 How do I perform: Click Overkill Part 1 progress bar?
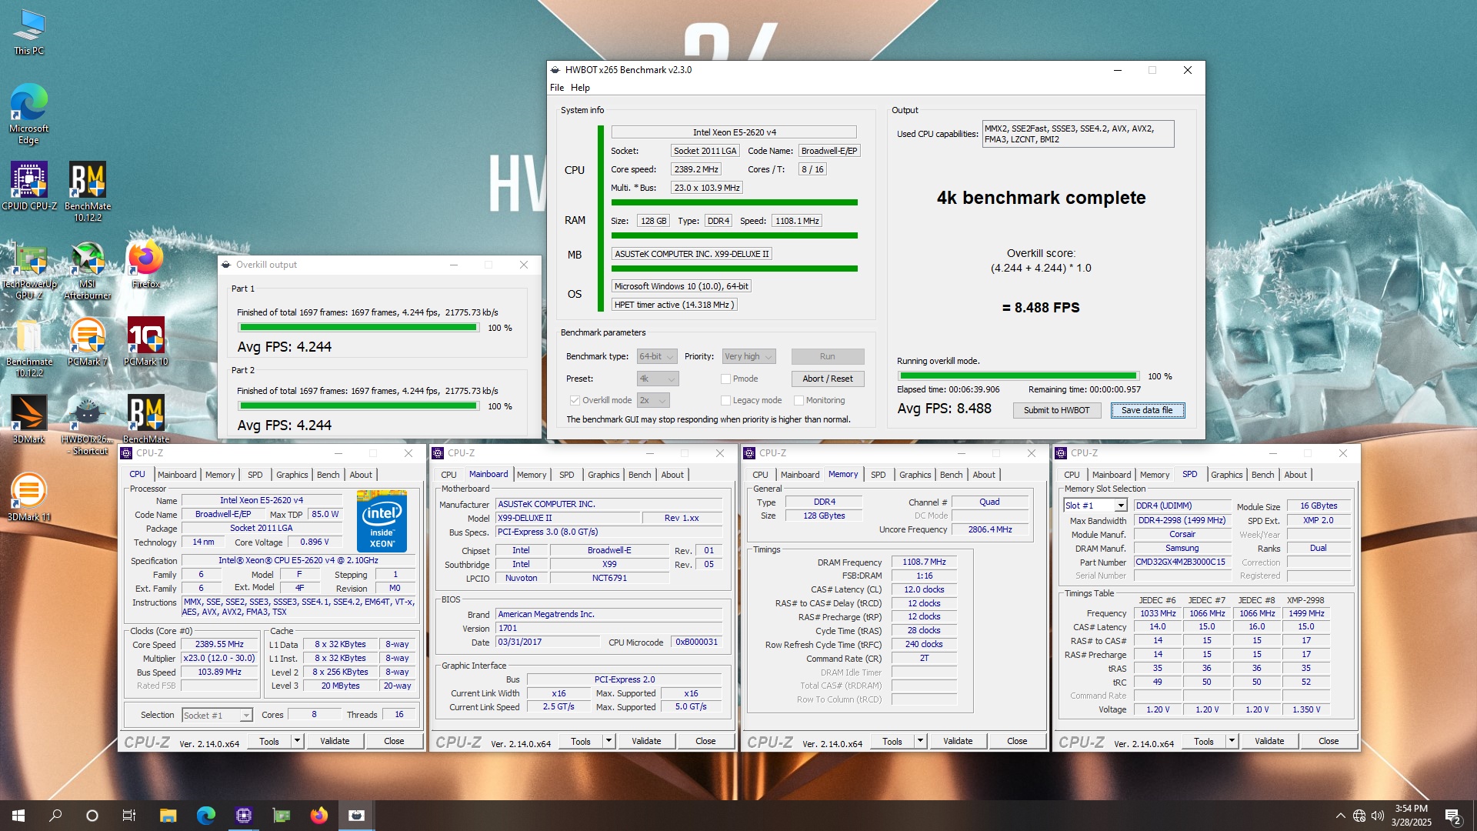pyautogui.click(x=358, y=328)
